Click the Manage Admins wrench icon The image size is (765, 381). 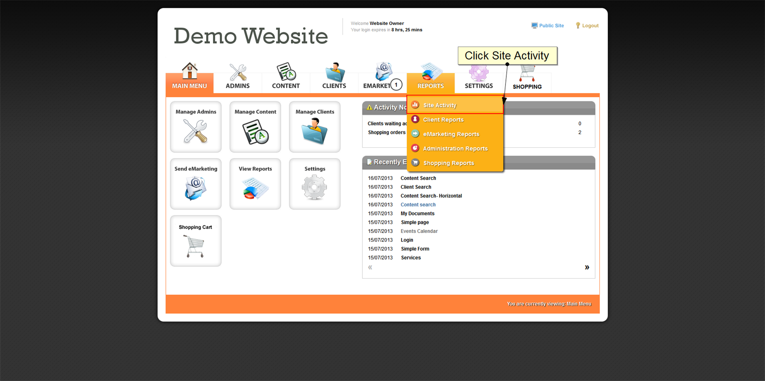click(195, 131)
